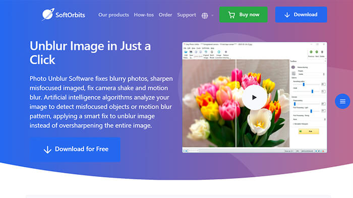Open the How-tos menu item

pos(144,15)
